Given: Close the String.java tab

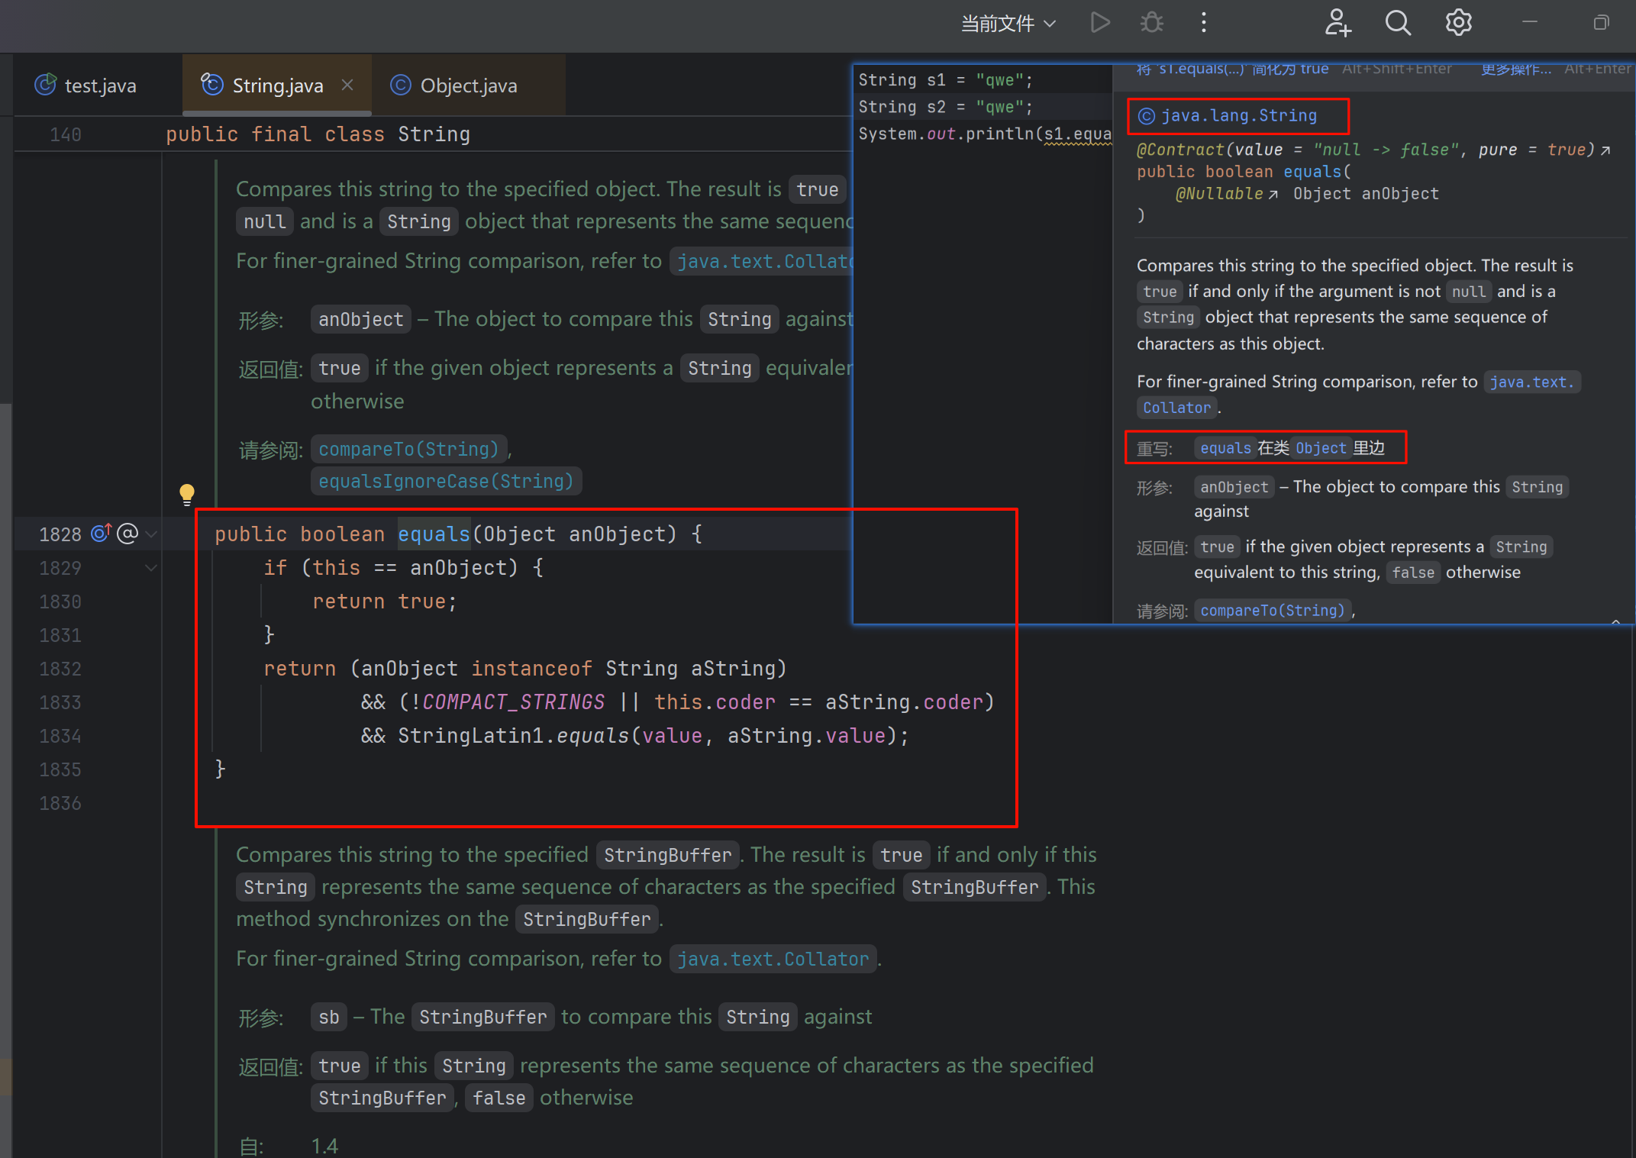Looking at the screenshot, I should [347, 85].
